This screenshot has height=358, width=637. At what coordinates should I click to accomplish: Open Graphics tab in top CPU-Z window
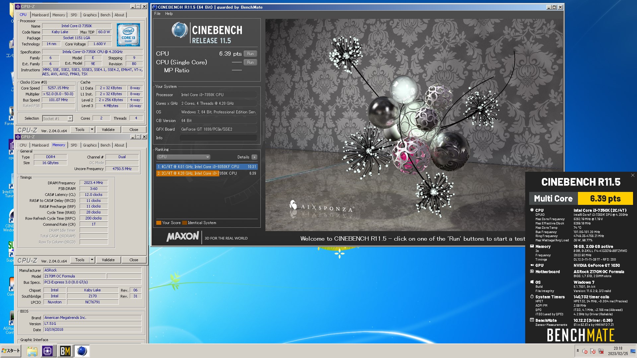click(90, 15)
